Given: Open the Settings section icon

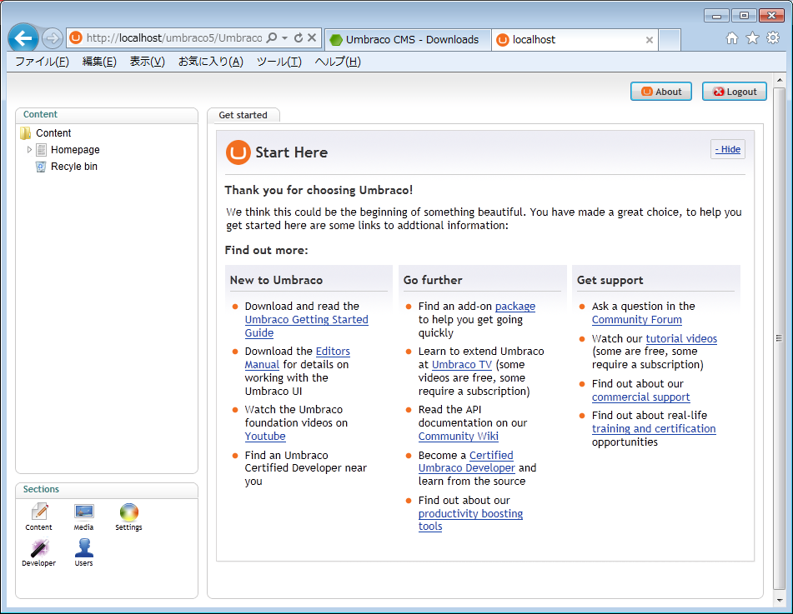Looking at the screenshot, I should (x=128, y=513).
